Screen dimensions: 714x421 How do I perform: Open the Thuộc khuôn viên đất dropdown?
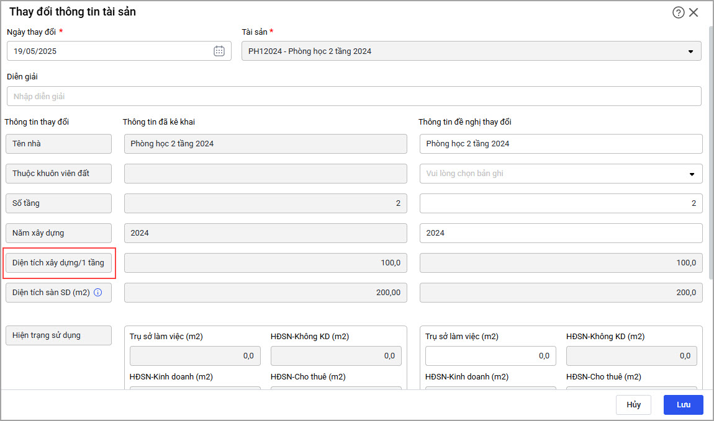(x=692, y=174)
